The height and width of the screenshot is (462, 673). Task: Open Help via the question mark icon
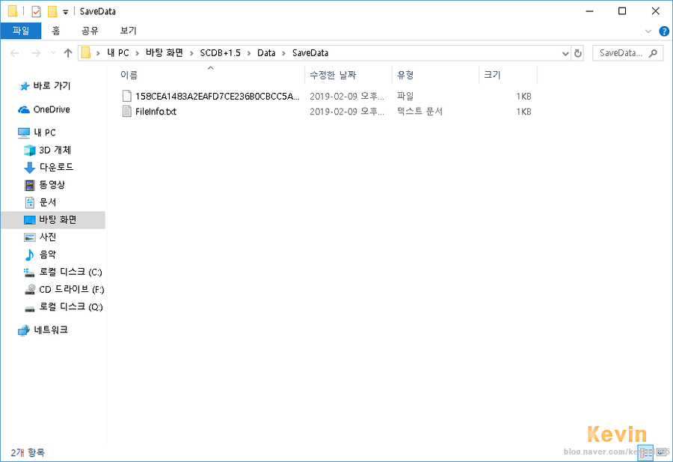666,31
